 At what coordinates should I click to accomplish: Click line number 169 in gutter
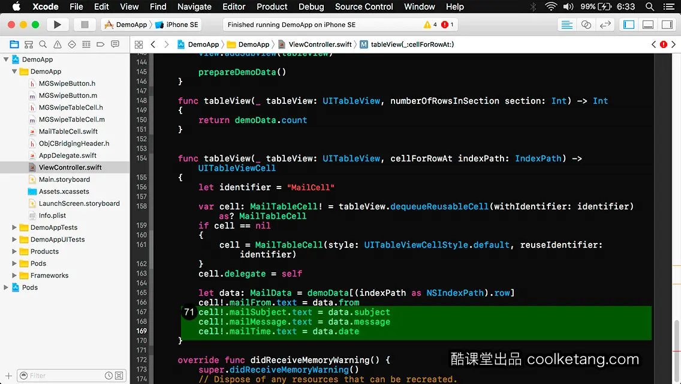[x=141, y=331]
